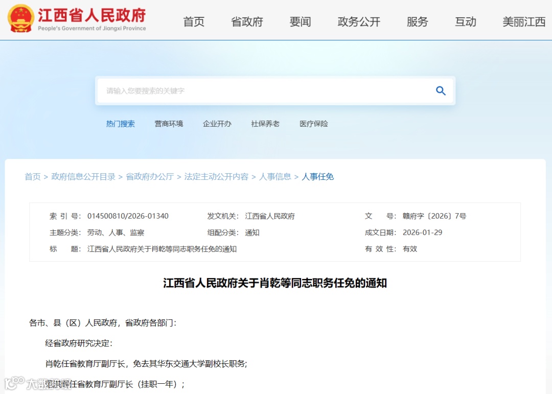
Task: Click the national emblem logo
Action: (x=21, y=19)
